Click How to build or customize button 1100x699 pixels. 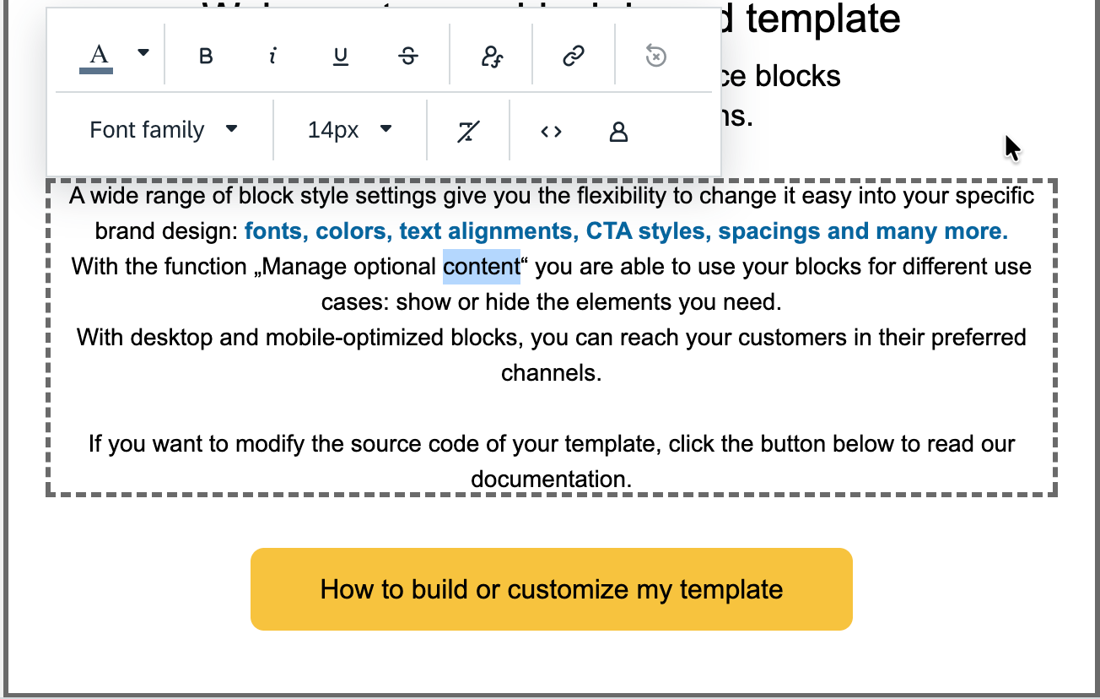pyautogui.click(x=552, y=589)
